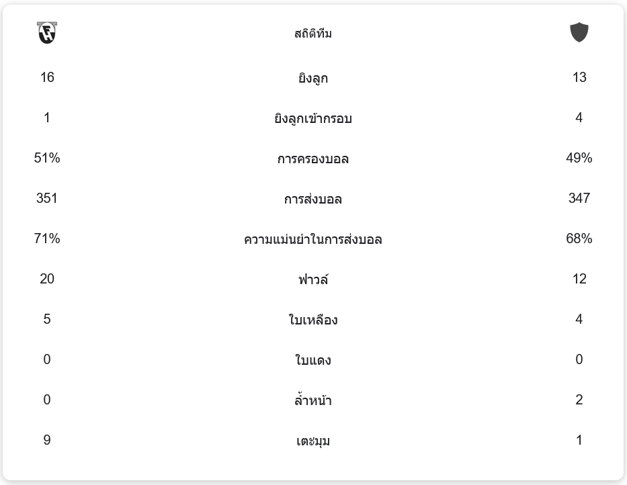
Task: Select the สถิติทีม header title
Action: (x=313, y=34)
